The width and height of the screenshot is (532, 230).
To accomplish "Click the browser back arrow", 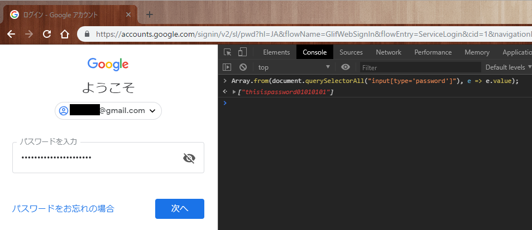I will point(11,34).
